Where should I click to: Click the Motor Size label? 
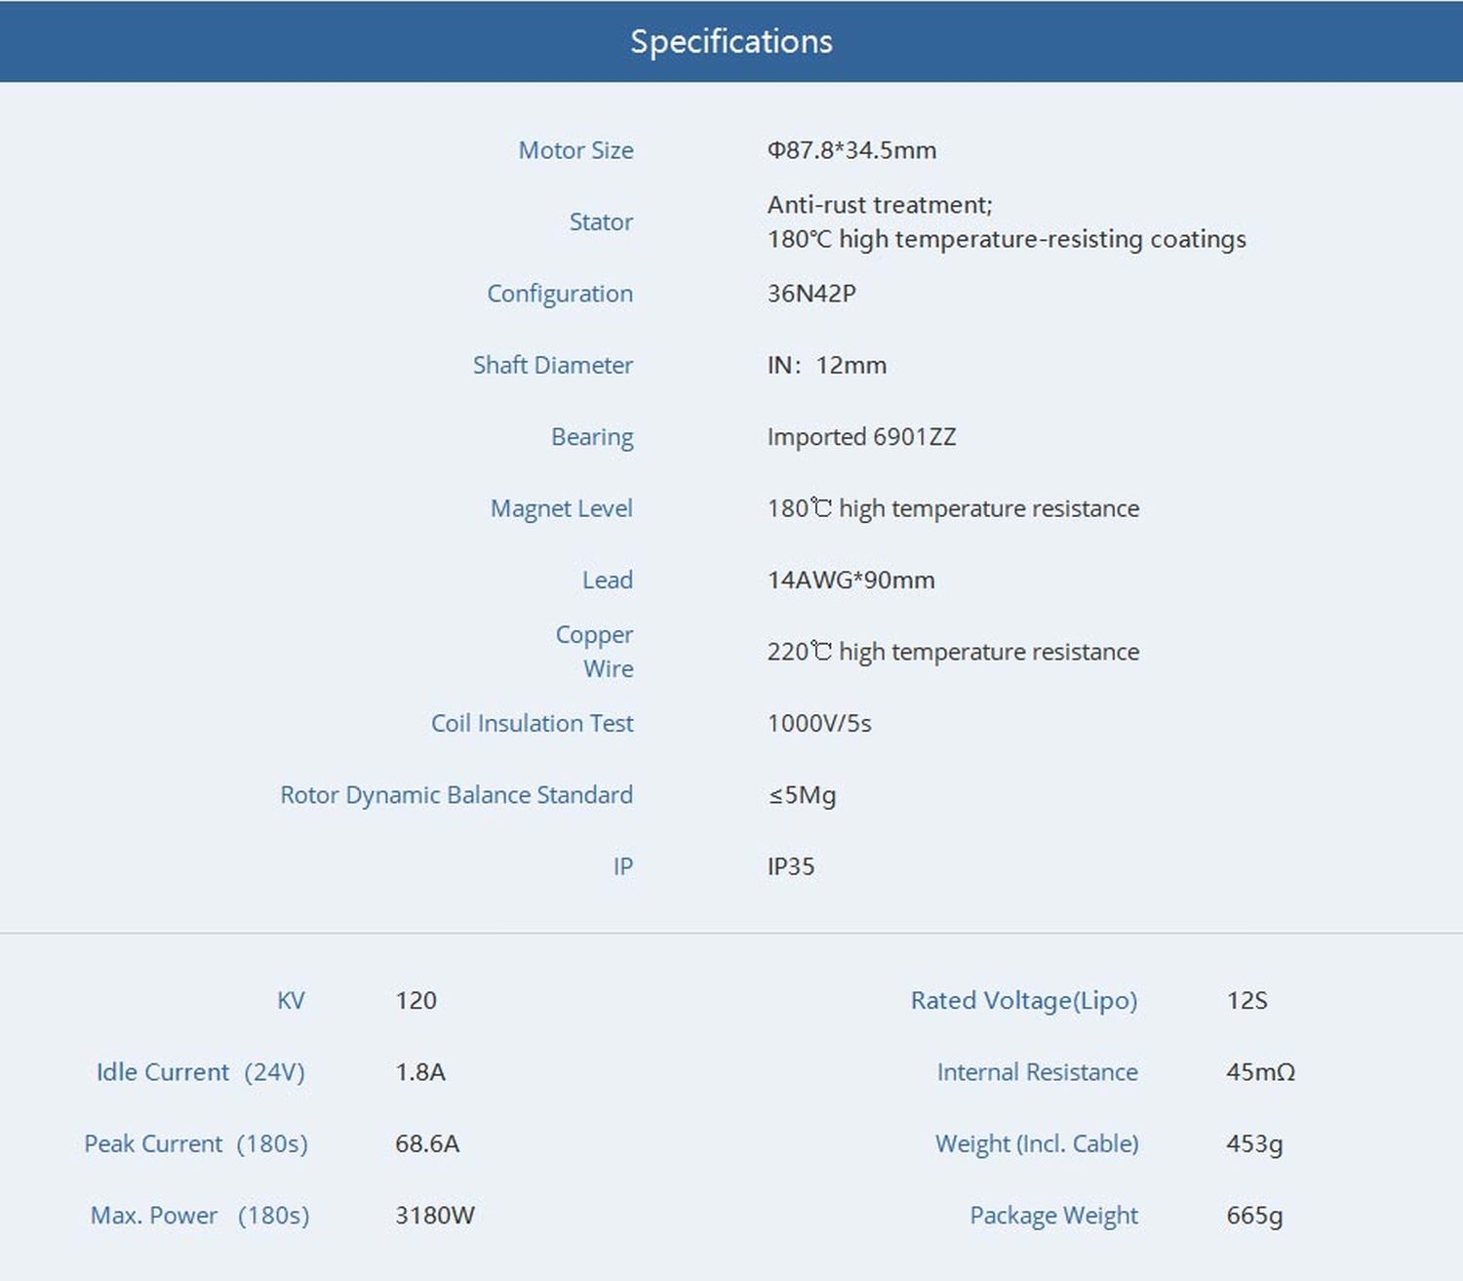tap(575, 150)
